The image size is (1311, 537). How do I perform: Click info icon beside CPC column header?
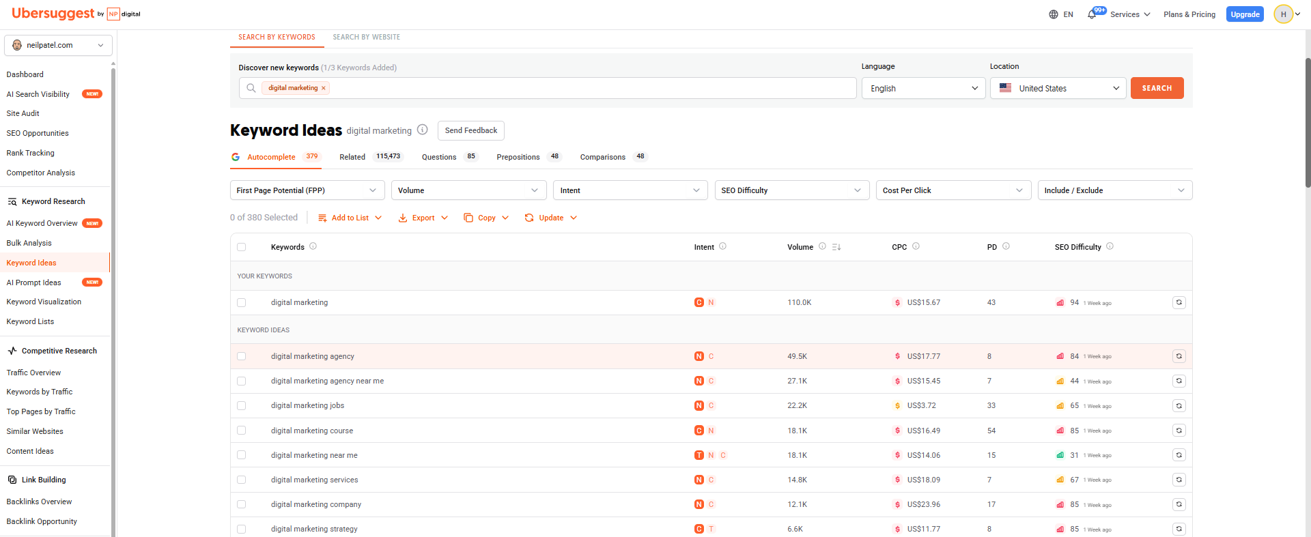click(x=916, y=246)
